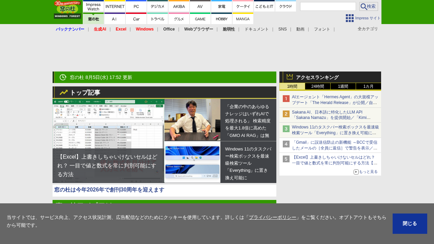Open rank 5 Excel ranking article
Image resolution: width=434 pixels, height=244 pixels.
pyautogui.click(x=335, y=160)
